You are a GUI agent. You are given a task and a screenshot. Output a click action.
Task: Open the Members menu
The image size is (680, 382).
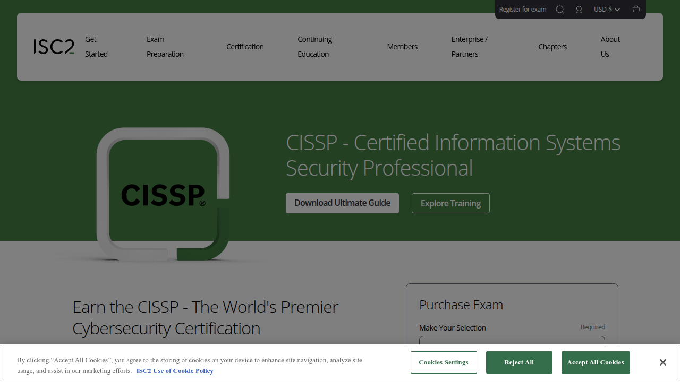point(402,47)
